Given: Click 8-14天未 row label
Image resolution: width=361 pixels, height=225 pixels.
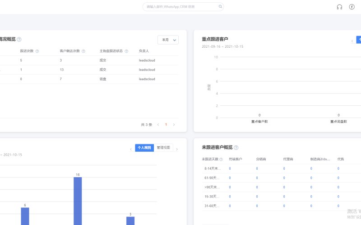Looking at the screenshot, I should pyautogui.click(x=213, y=168).
